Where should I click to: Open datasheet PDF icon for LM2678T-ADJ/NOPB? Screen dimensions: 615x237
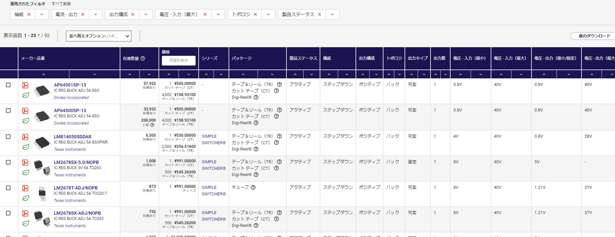pyautogui.click(x=25, y=188)
